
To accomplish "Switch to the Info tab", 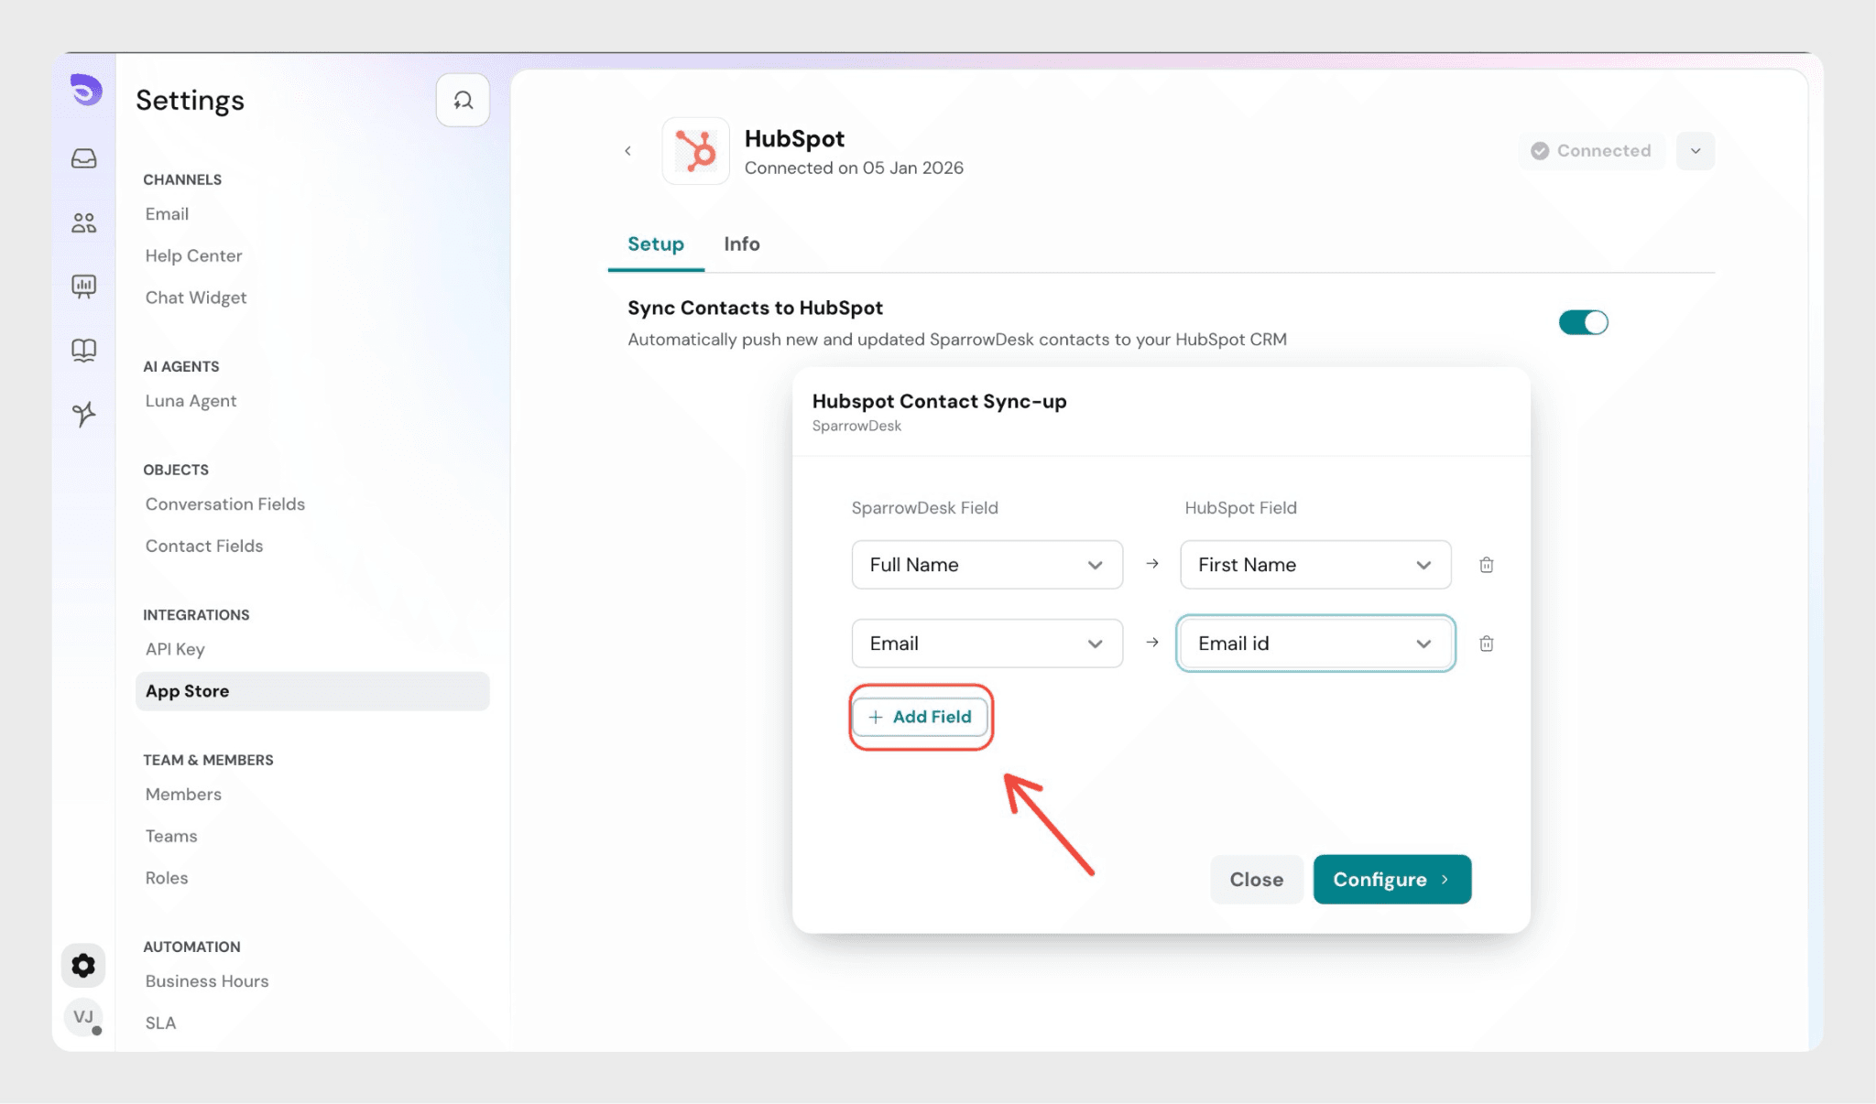I will (x=741, y=244).
